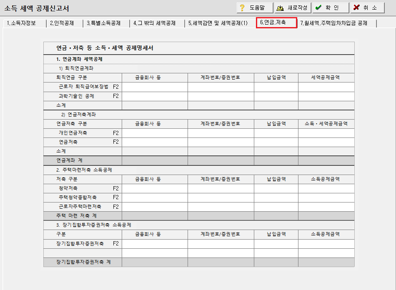Screen dimensions: 396x290
Task: Click the 주택 마련 저축 계 label
Action: pos(76,216)
